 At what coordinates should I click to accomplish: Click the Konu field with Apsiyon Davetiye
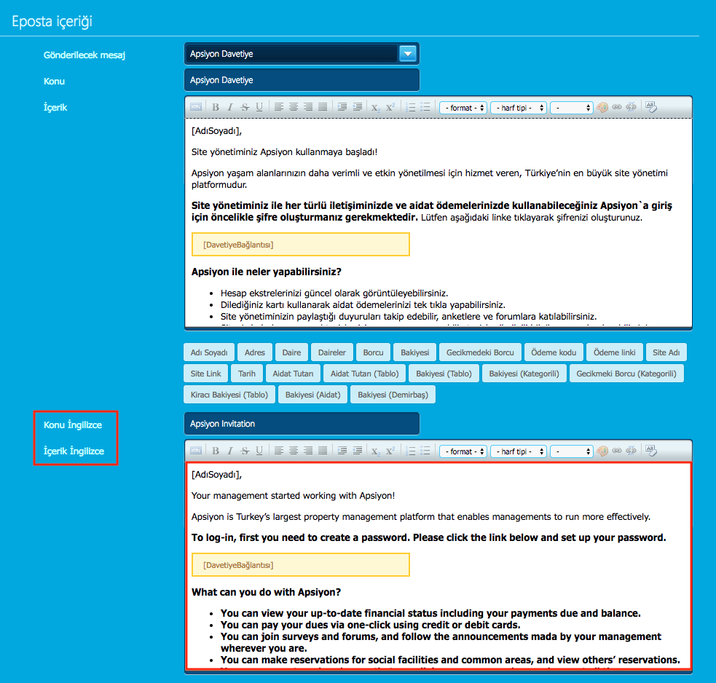click(302, 80)
